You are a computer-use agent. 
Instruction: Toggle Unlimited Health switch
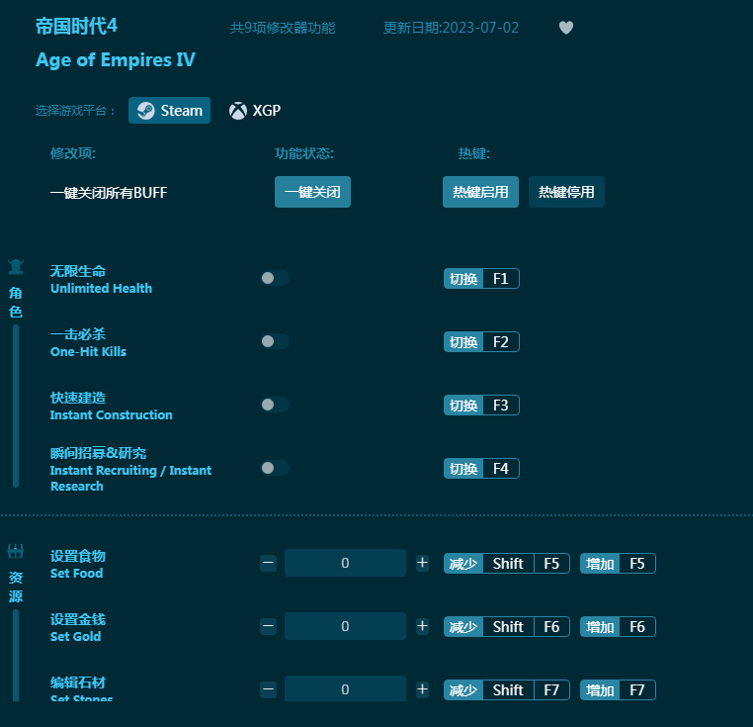click(x=275, y=278)
